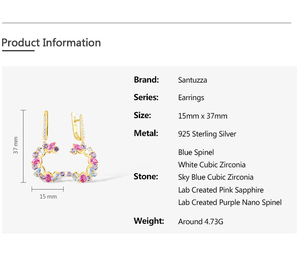Click Lab Created Purple Nano Spinel entry

click(x=230, y=202)
